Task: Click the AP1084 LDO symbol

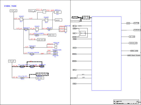Action: 49,29
